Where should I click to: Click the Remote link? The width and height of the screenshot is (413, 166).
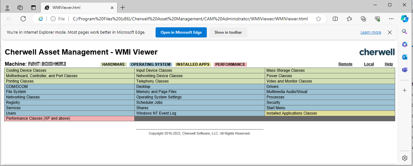(x=345, y=64)
